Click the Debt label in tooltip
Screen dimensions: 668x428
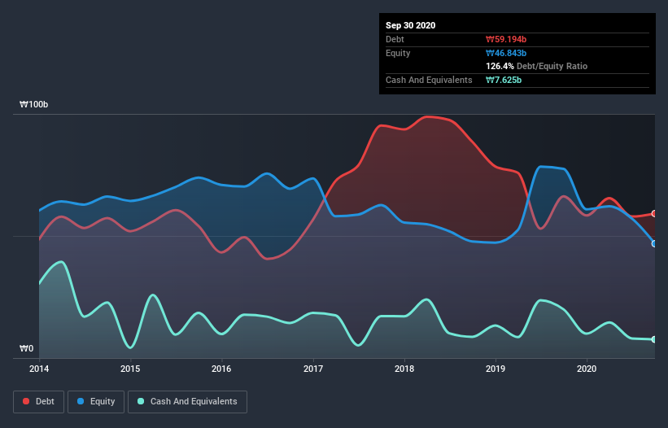click(x=395, y=39)
